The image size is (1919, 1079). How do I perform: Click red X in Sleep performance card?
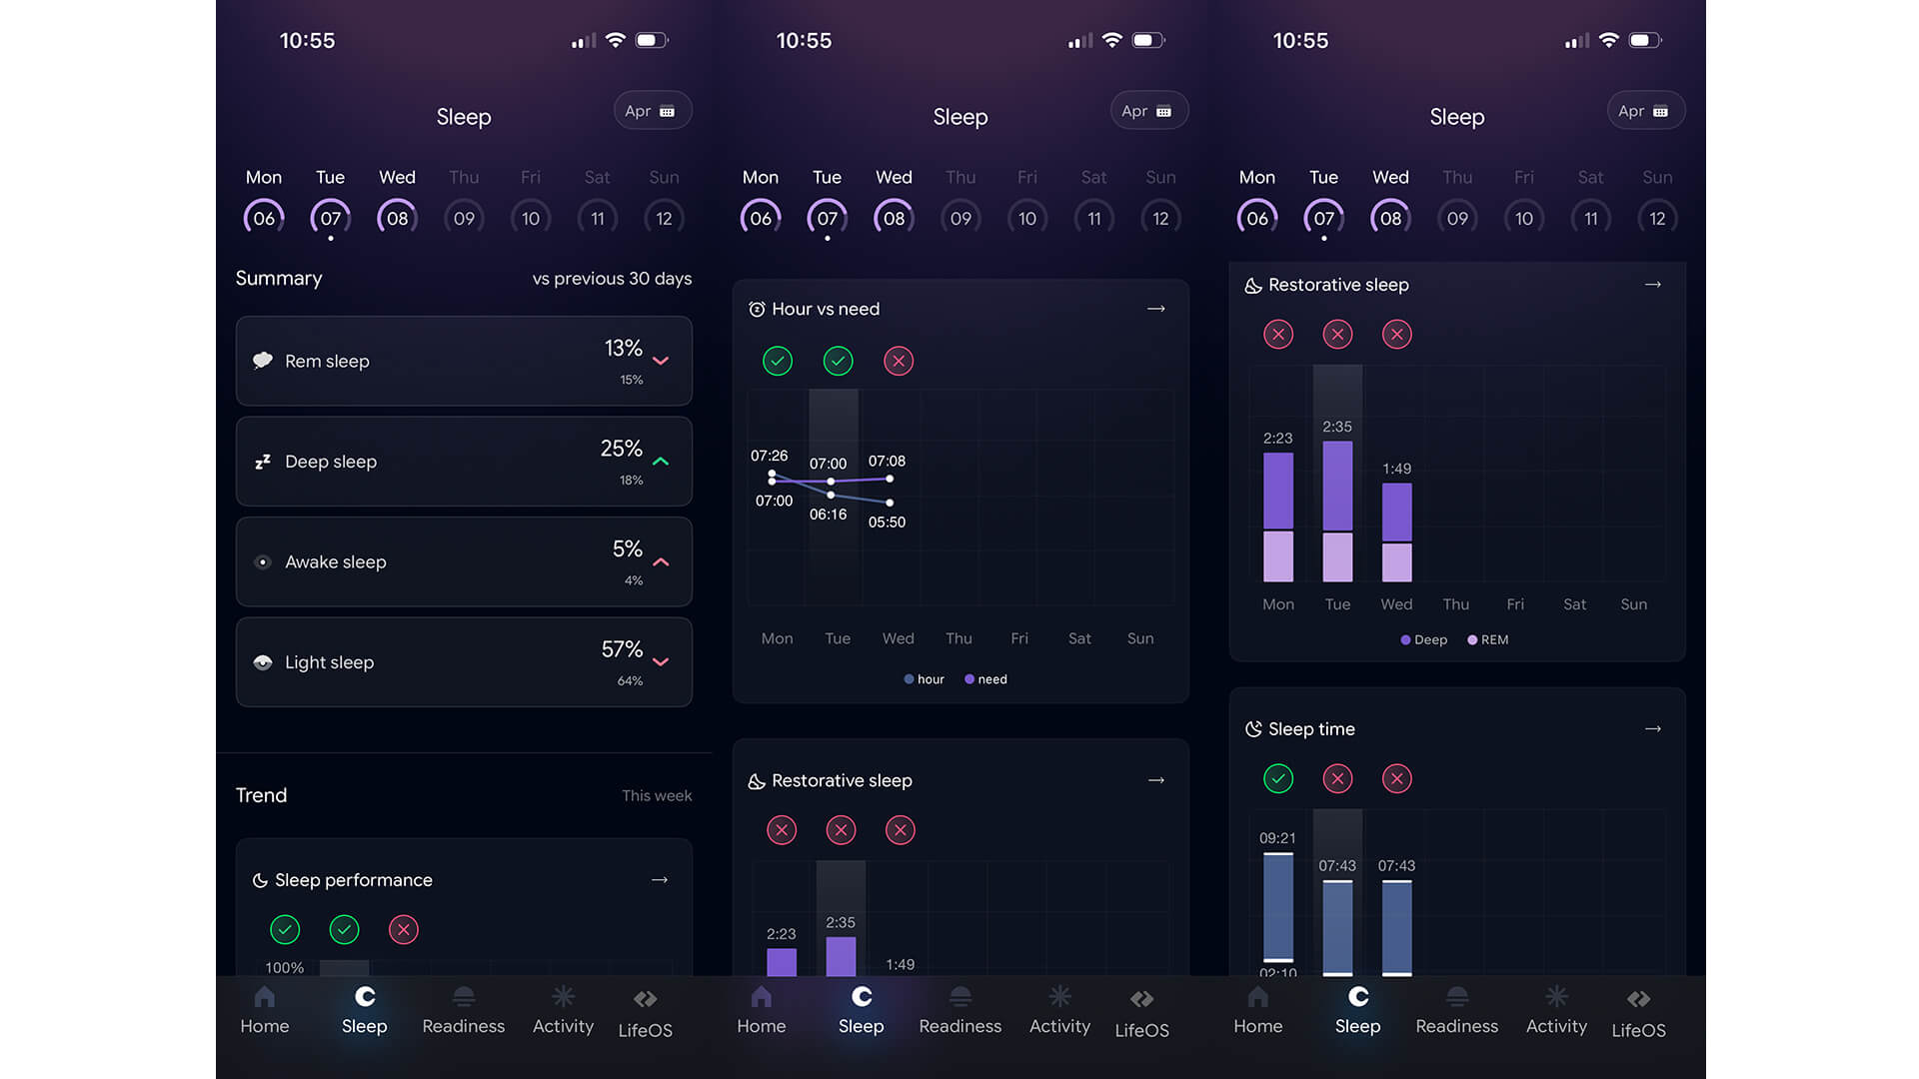(403, 930)
